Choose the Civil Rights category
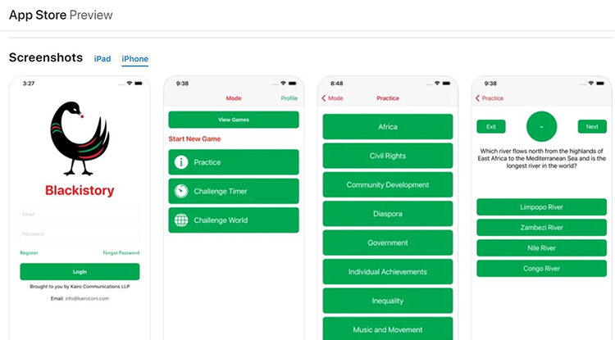The height and width of the screenshot is (340, 615). point(387,156)
